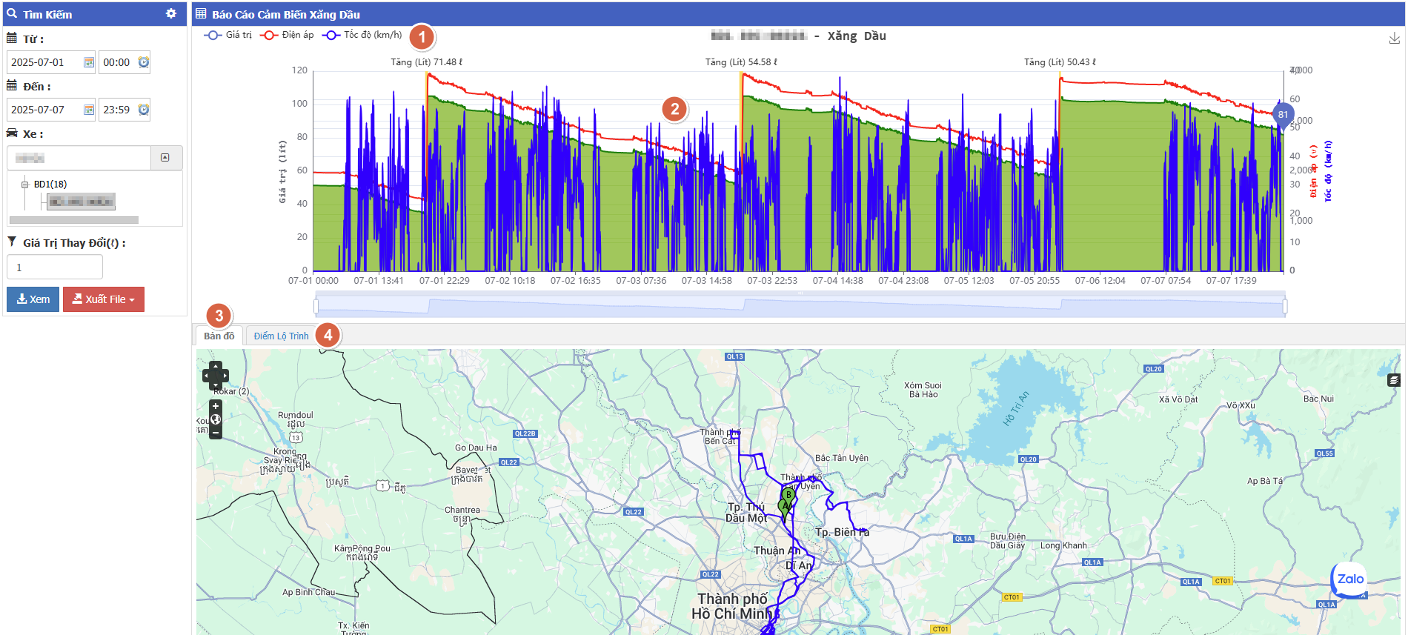This screenshot has height=635, width=1408.
Task: Open the Xuất File export dropdown
Action: coord(104,299)
